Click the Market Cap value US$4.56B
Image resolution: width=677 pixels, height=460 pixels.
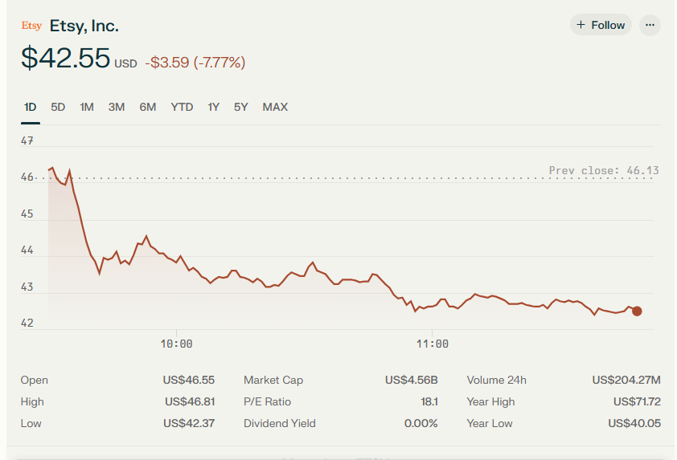coord(412,380)
